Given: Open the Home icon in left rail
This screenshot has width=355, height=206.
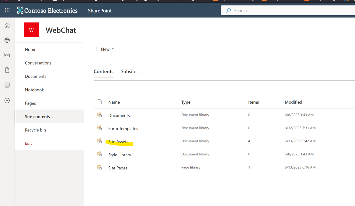Looking at the screenshot, I should 7,25.
